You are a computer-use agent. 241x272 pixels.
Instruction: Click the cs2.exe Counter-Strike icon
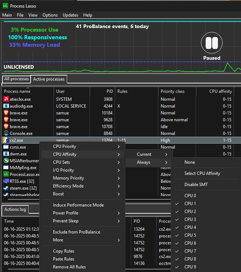pos(6,140)
